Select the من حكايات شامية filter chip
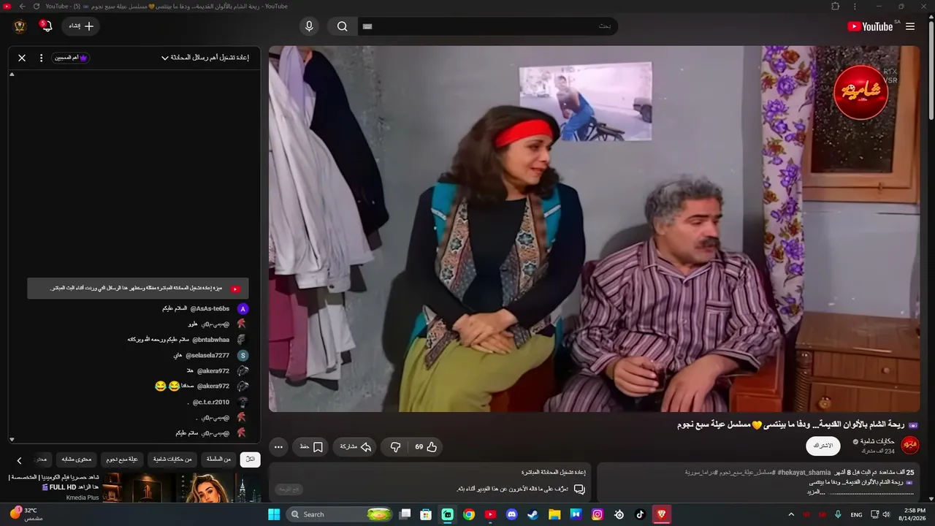The width and height of the screenshot is (935, 526). coord(172,460)
